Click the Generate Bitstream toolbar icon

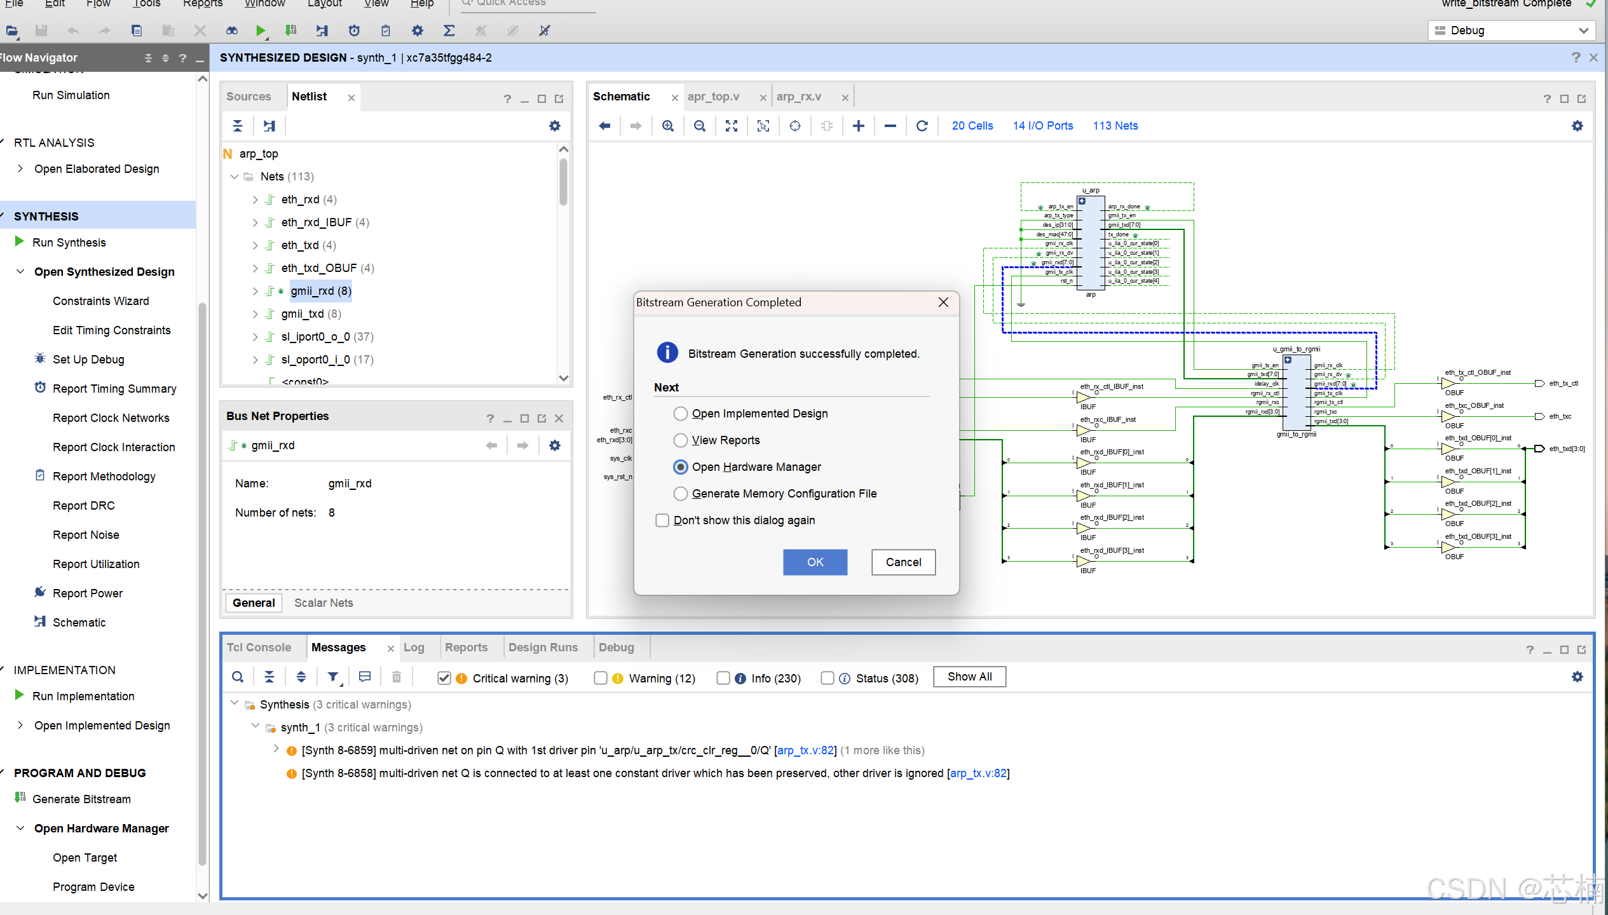click(x=290, y=30)
